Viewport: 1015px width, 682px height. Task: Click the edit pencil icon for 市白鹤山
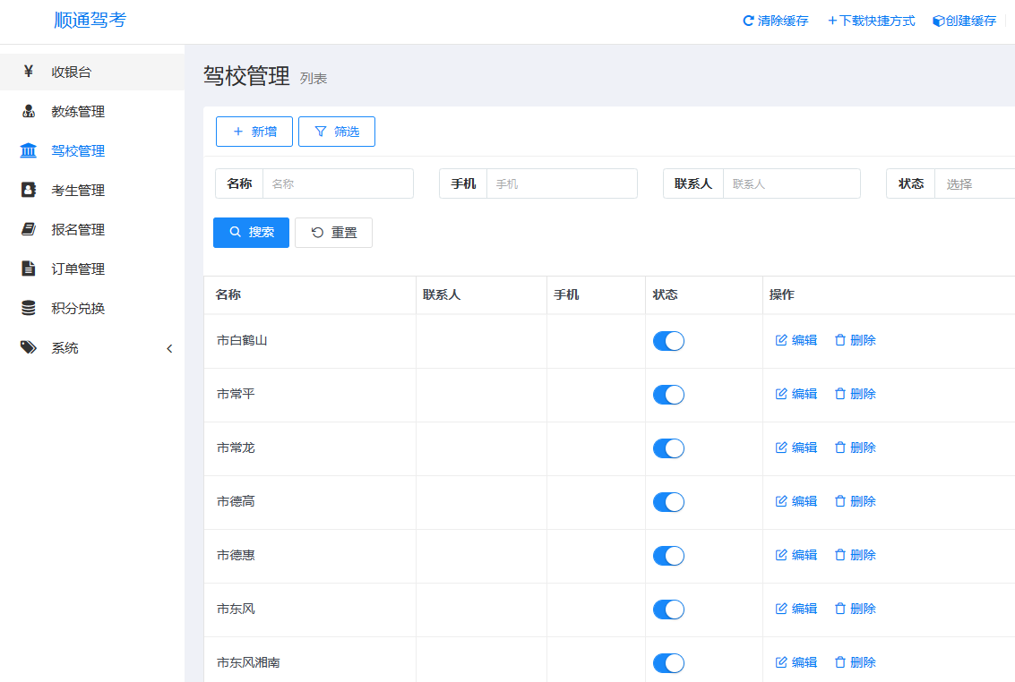(781, 340)
